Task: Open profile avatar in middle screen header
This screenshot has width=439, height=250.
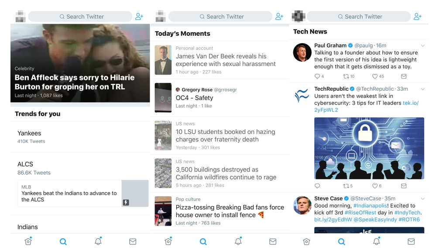Action: click(161, 16)
